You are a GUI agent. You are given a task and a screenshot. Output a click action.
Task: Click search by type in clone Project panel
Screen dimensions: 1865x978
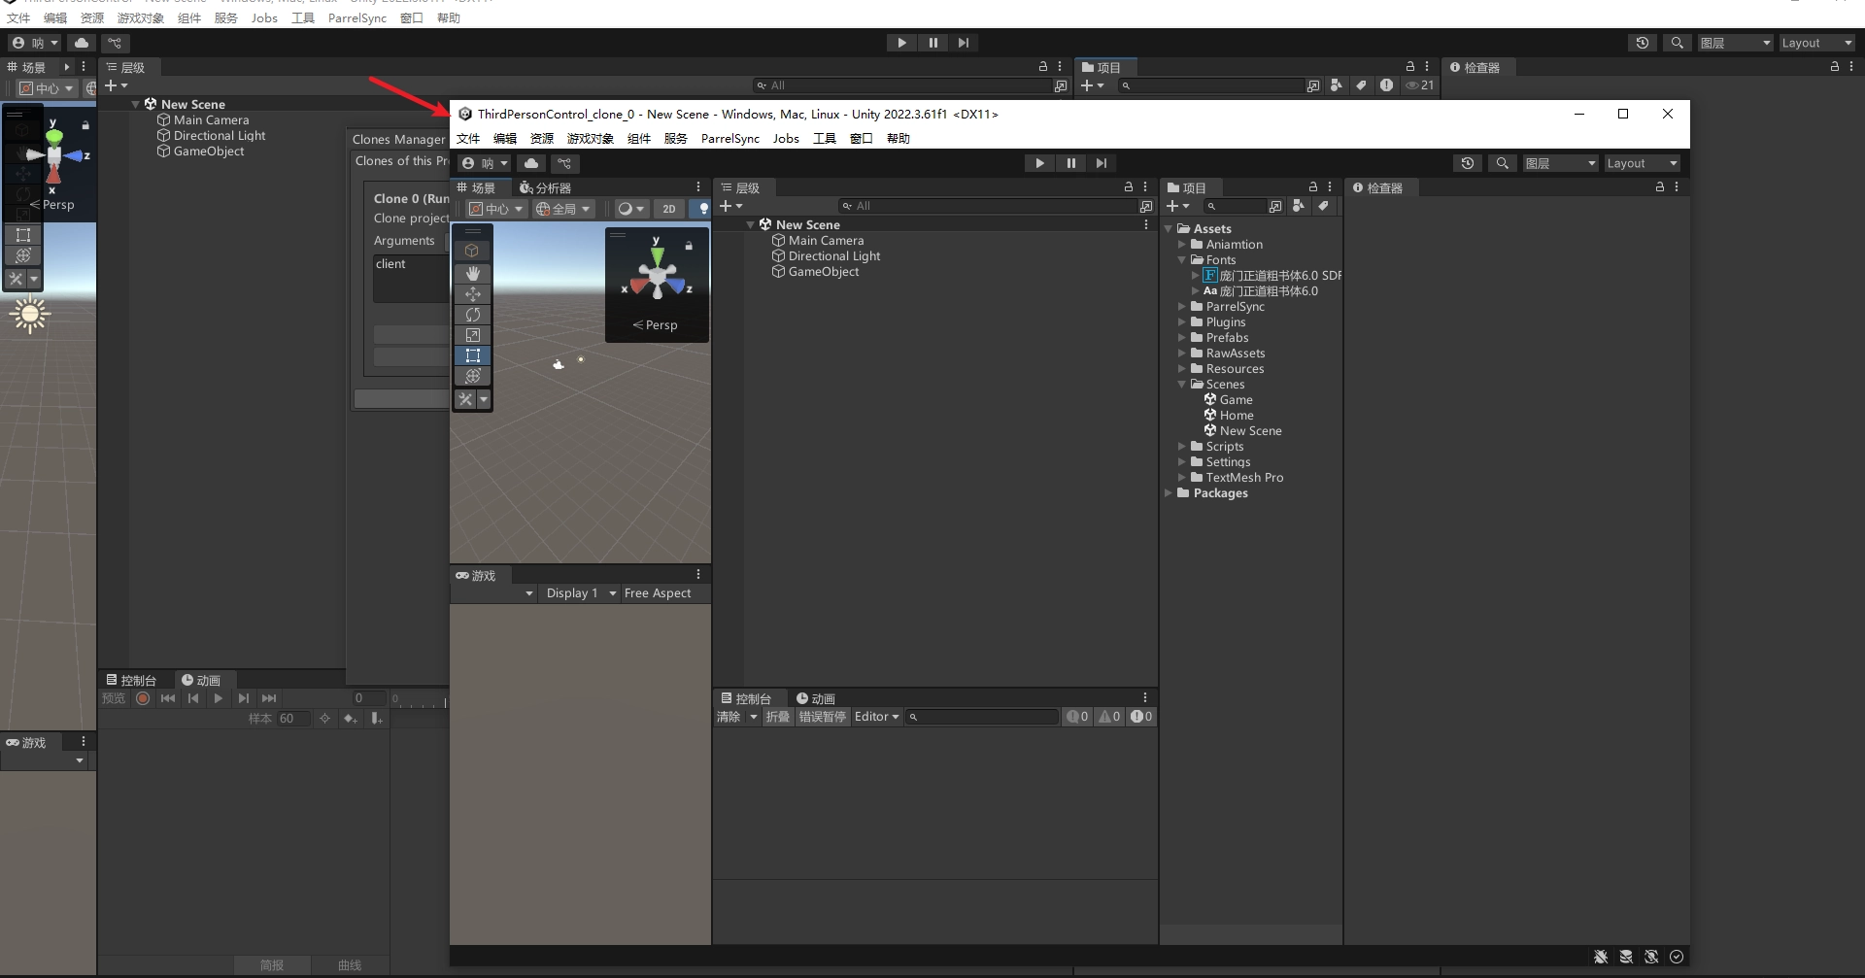1299,206
